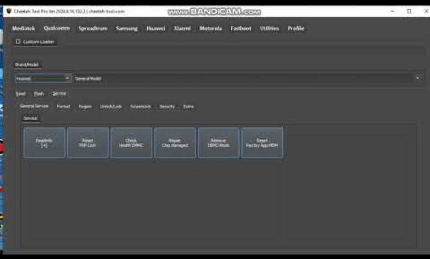This screenshot has width=430, height=259.
Task: Enable the Custom Loader checkbox
Action: tap(18, 42)
